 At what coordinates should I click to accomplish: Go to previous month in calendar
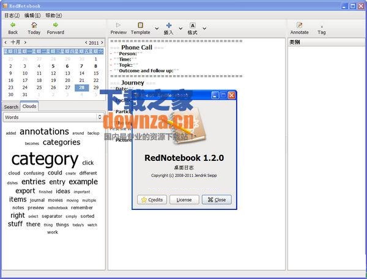(x=6, y=42)
